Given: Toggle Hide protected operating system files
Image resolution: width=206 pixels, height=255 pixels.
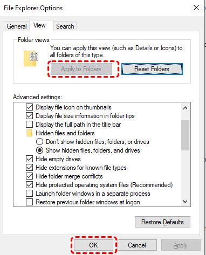Looking at the screenshot, I should [x=29, y=185].
